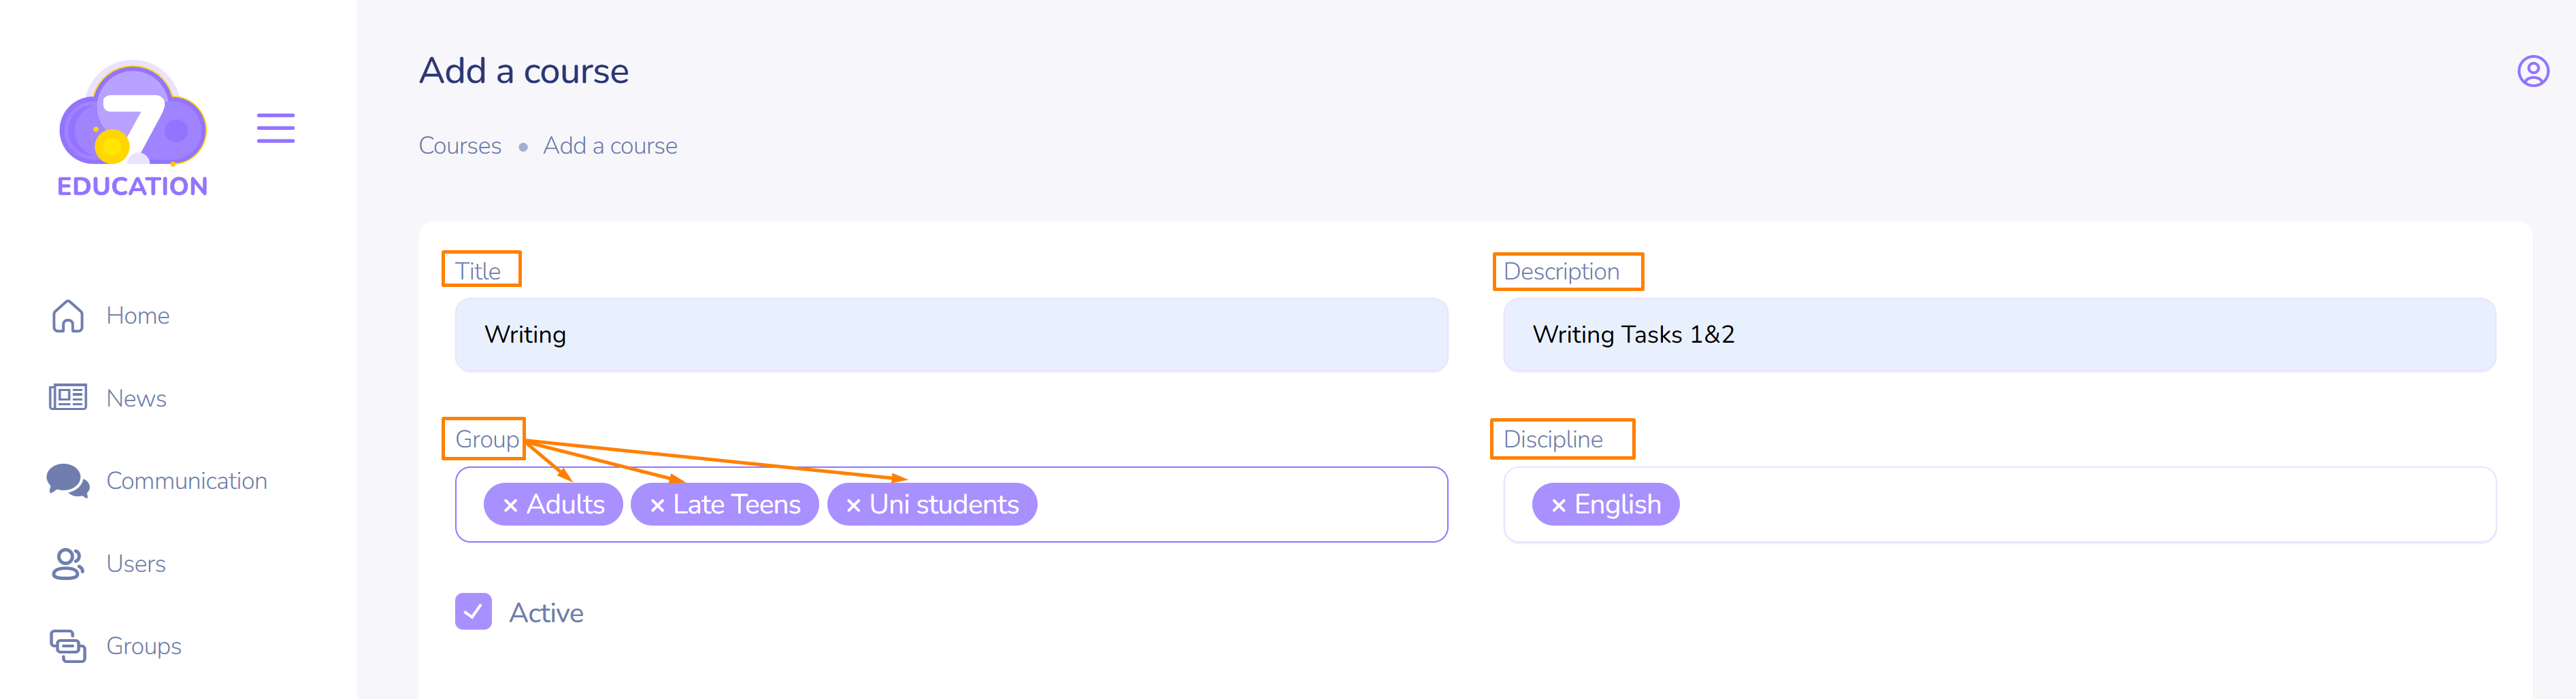This screenshot has width=2576, height=699.
Task: Click the News newspaper icon
Action: [68, 398]
